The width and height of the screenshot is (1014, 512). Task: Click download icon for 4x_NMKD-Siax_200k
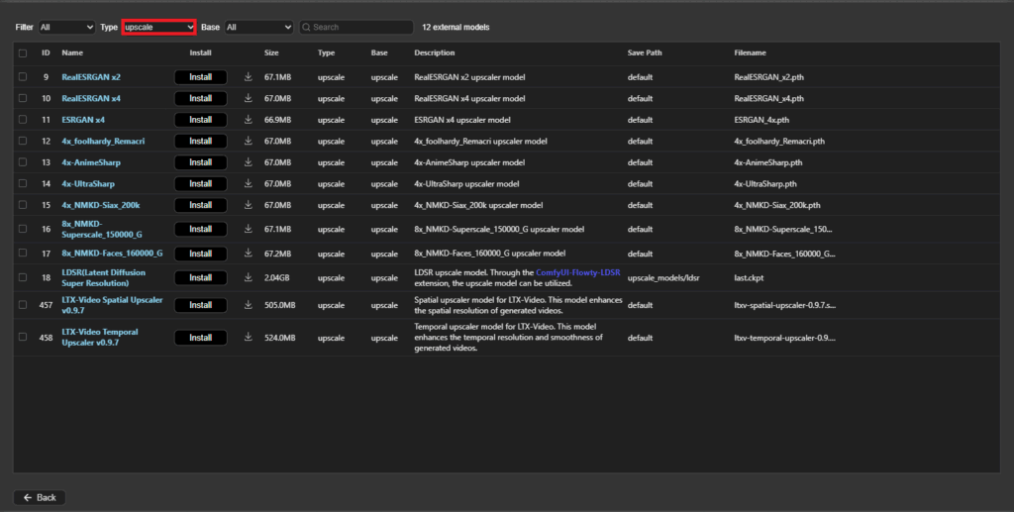248,205
